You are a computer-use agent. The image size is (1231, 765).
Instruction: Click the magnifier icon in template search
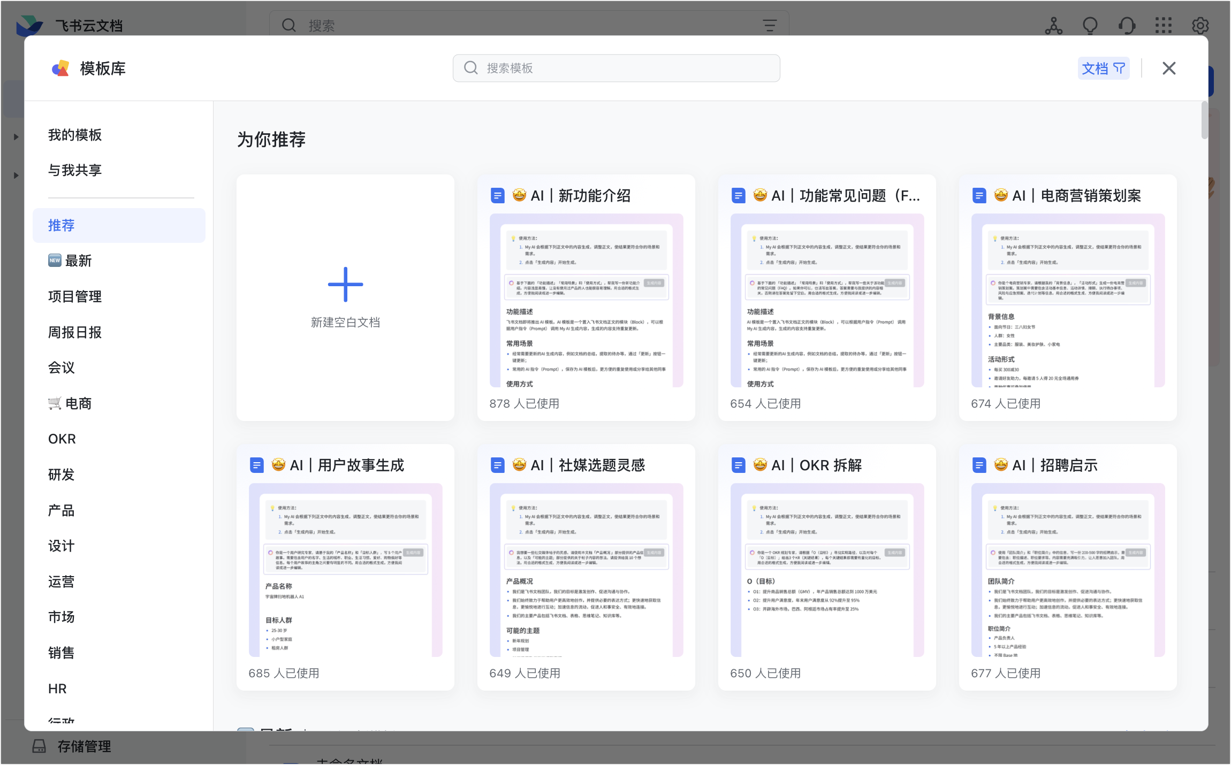pyautogui.click(x=471, y=68)
